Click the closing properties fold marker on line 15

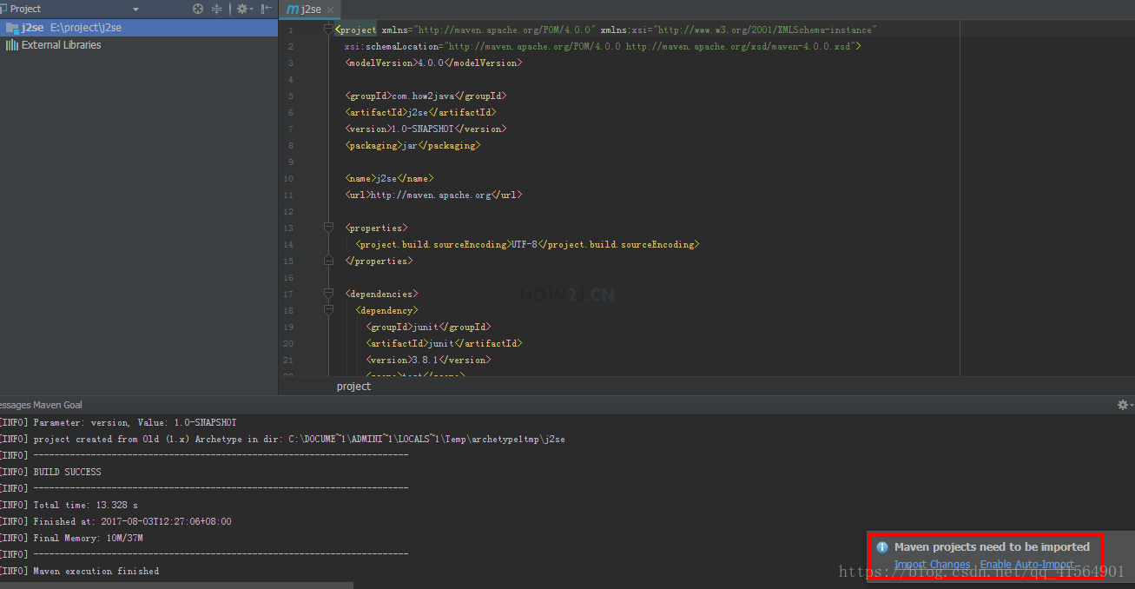click(x=328, y=261)
